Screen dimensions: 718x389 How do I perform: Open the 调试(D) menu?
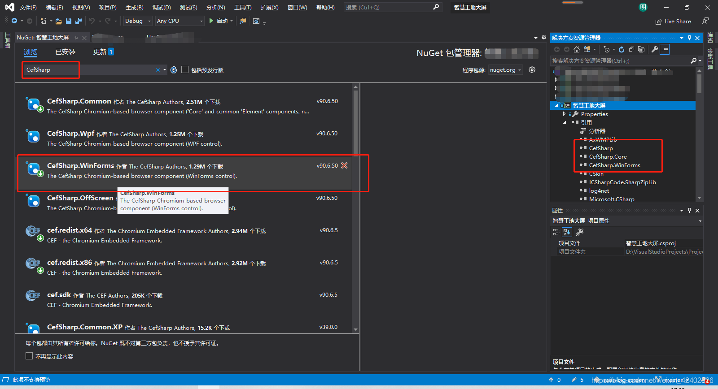click(x=162, y=8)
